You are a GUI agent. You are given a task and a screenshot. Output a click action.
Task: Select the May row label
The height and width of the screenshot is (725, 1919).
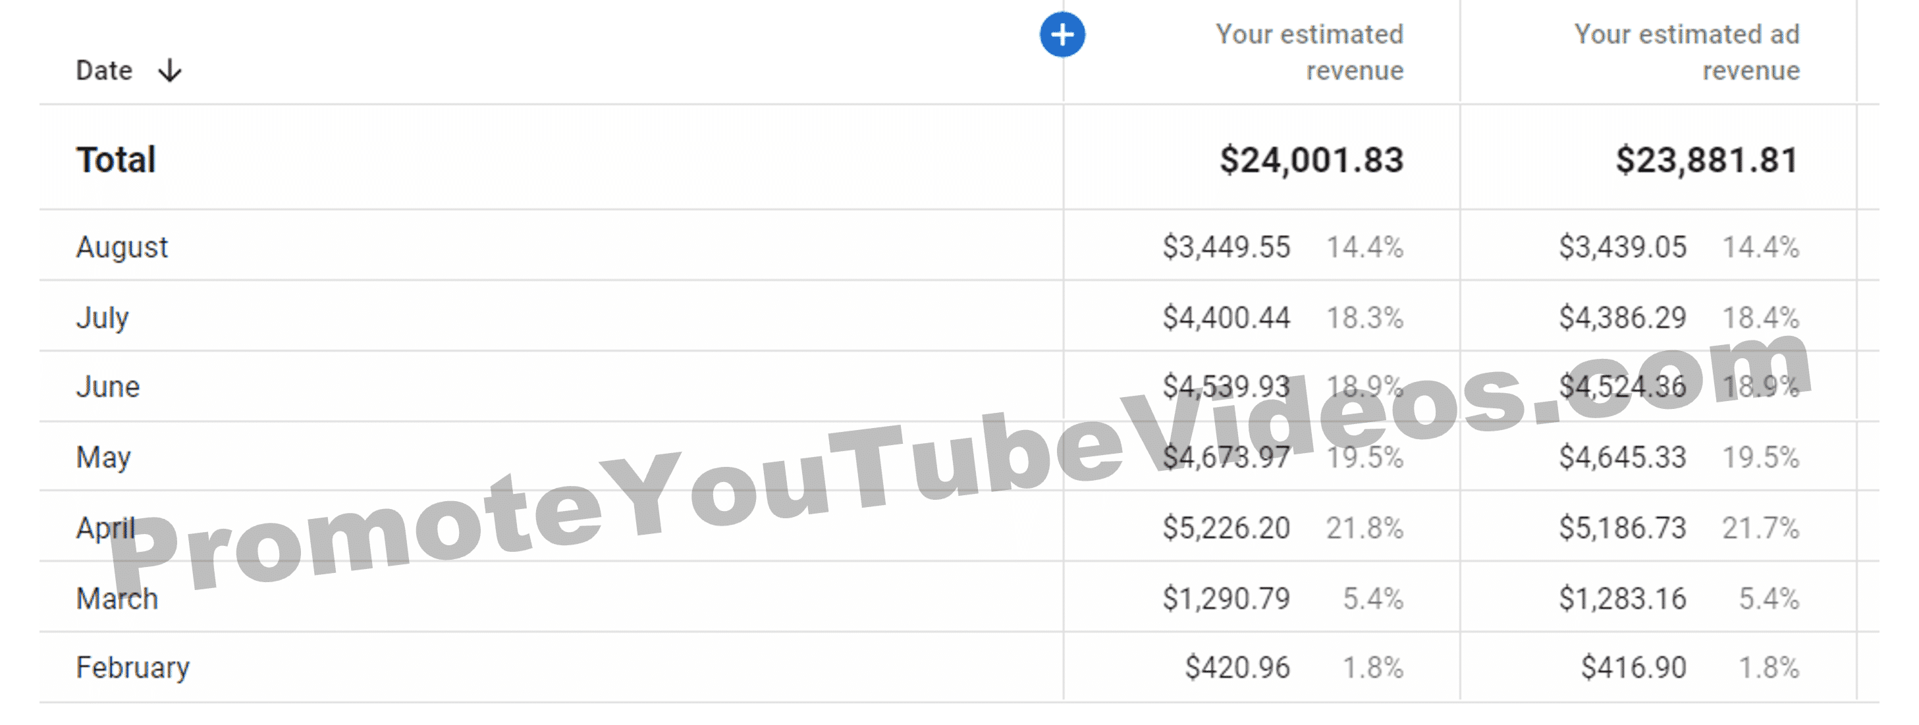click(103, 457)
